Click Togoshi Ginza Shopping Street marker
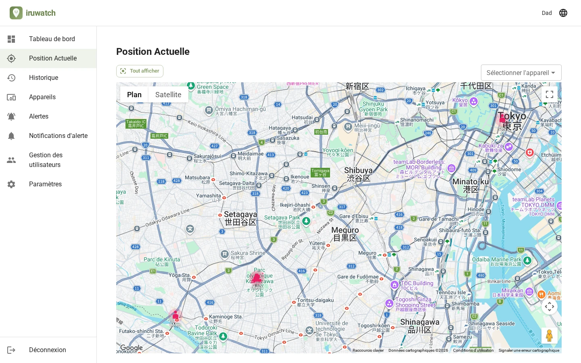Image resolution: width=581 pixels, height=363 pixels. 389,303
